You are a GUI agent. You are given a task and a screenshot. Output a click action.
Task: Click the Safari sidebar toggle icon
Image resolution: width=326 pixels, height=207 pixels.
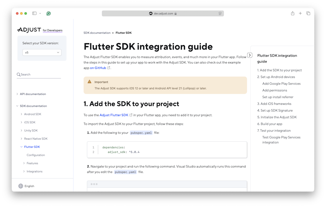click(x=34, y=13)
